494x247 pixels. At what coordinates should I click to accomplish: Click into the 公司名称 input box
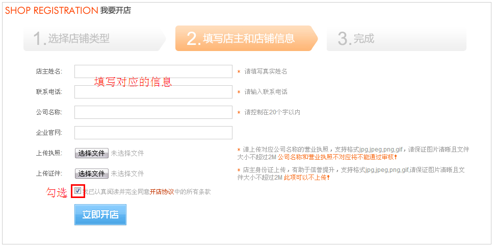pos(153,112)
